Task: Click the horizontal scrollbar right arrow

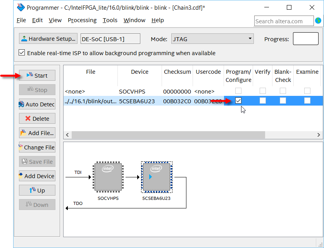Action: coord(319,135)
